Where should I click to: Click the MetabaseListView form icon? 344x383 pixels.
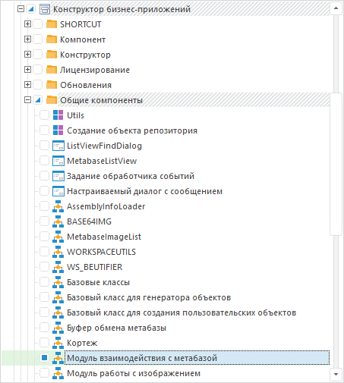click(x=58, y=161)
